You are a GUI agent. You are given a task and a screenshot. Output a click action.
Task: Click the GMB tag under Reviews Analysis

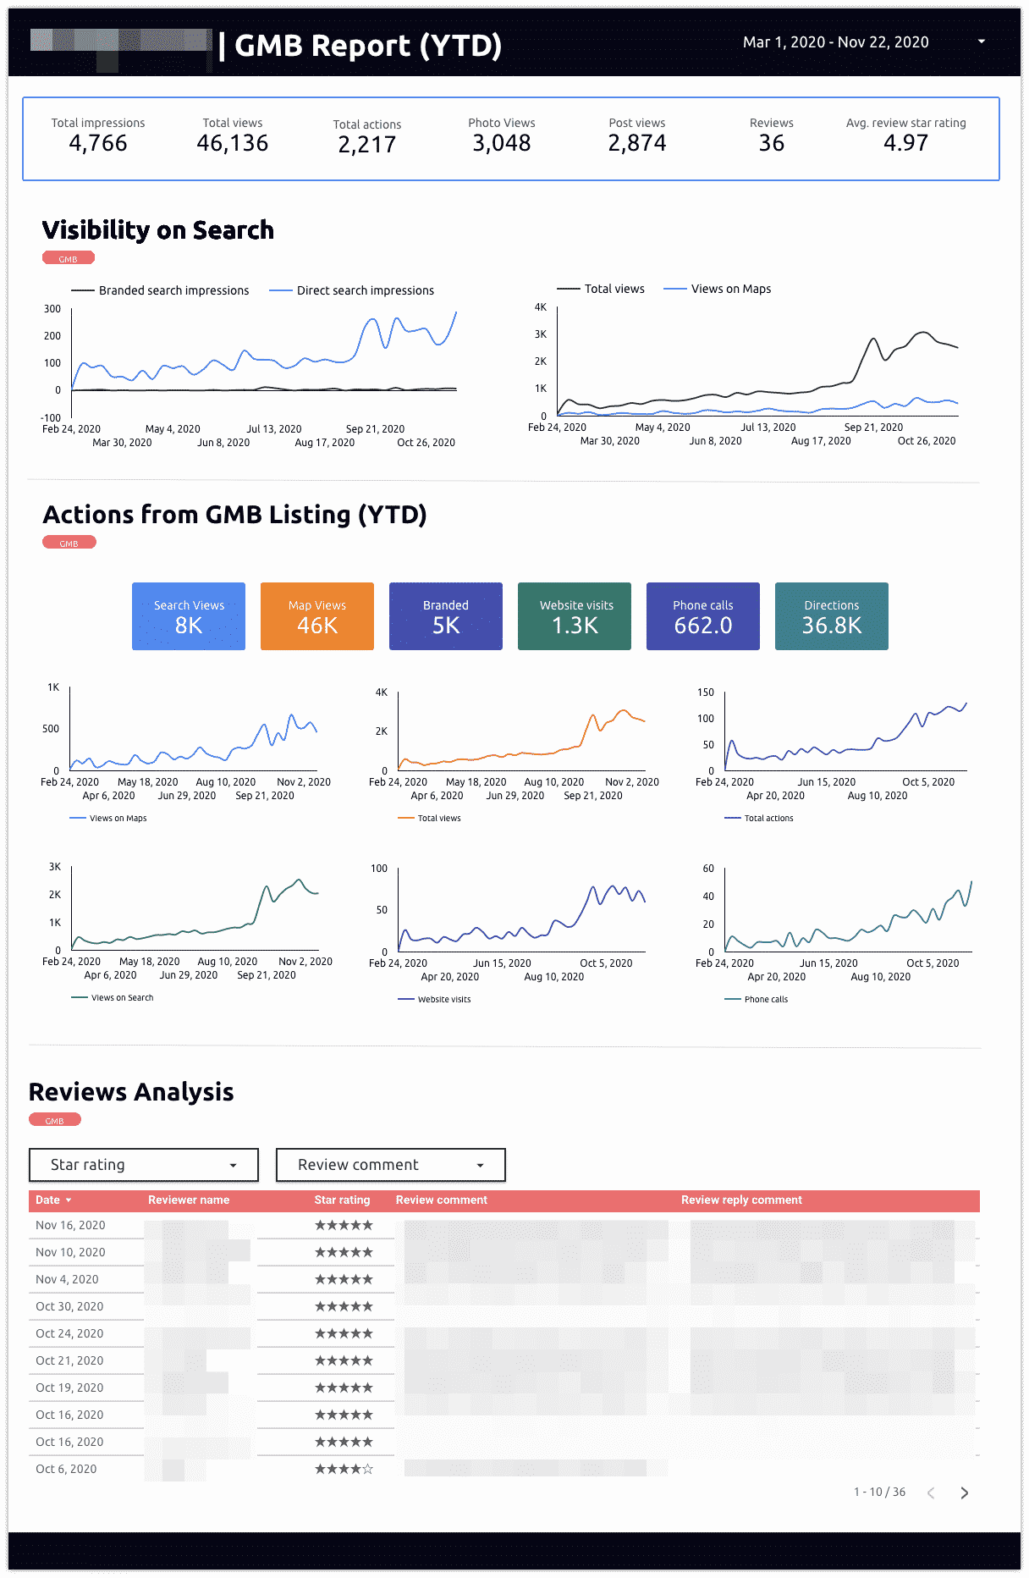tap(55, 1120)
